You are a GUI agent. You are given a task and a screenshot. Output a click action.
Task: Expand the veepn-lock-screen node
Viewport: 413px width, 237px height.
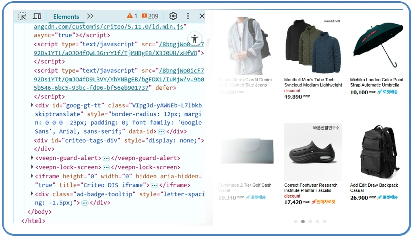point(32,167)
